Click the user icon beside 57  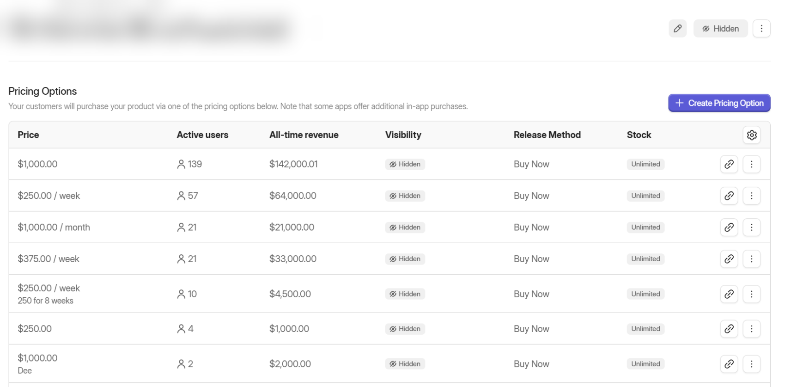181,196
